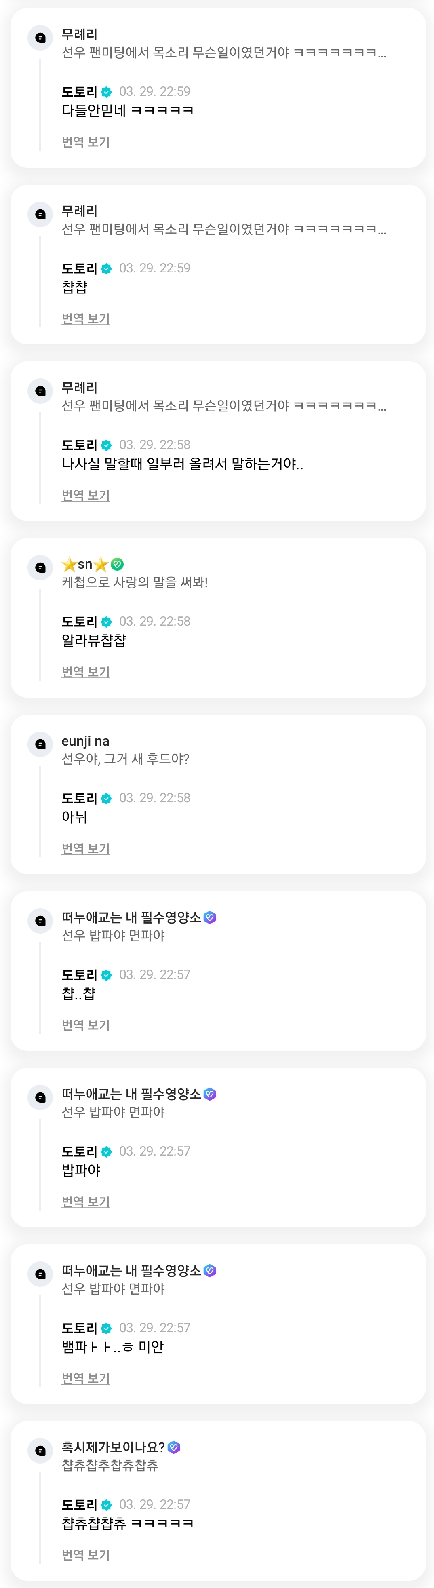
Task: Click the green badge next to ★sn★
Action: (x=117, y=564)
